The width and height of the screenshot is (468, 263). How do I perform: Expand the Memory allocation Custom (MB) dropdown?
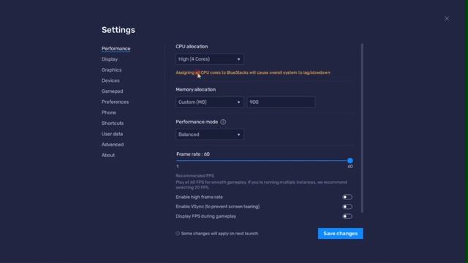point(210,102)
